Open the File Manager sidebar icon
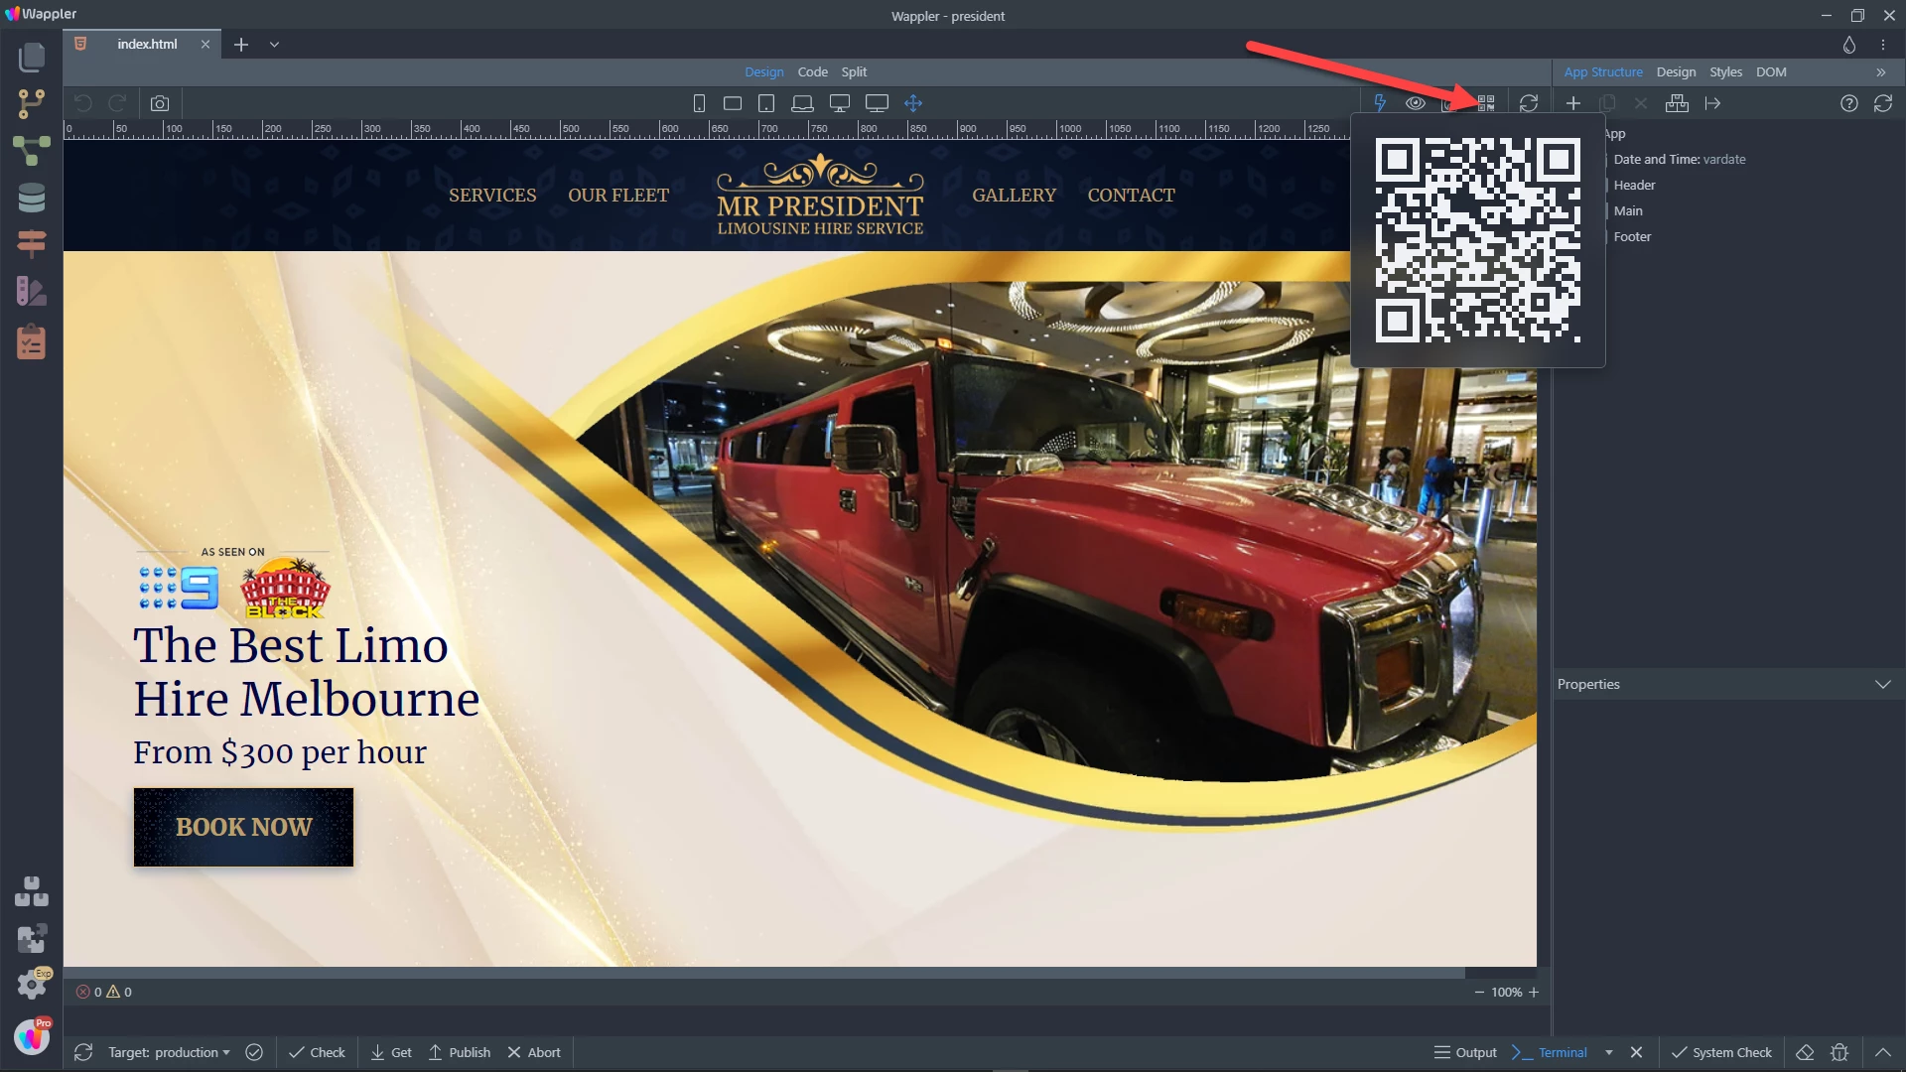Image resolution: width=1906 pixels, height=1072 pixels. (32, 57)
